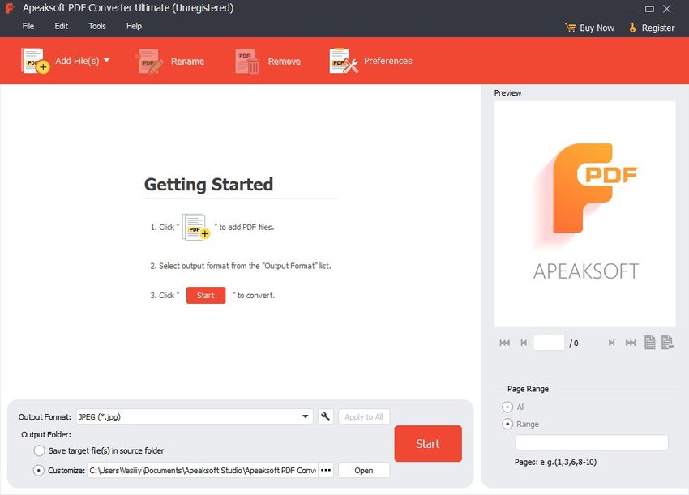
Task: Open the Edit menu
Action: coord(61,27)
